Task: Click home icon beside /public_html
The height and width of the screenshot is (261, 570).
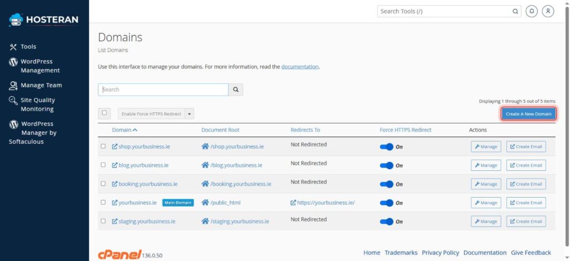Action: click(x=205, y=203)
